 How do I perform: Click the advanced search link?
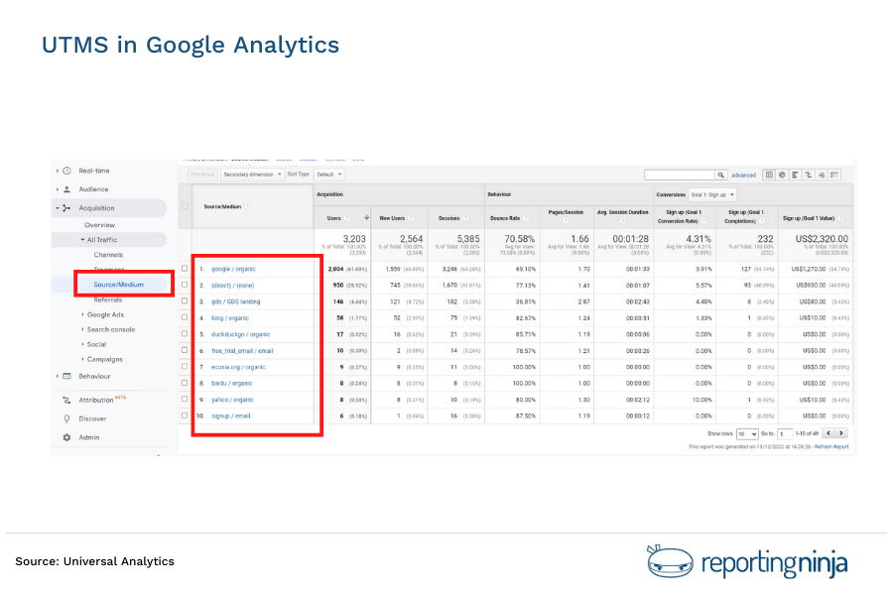(x=744, y=175)
